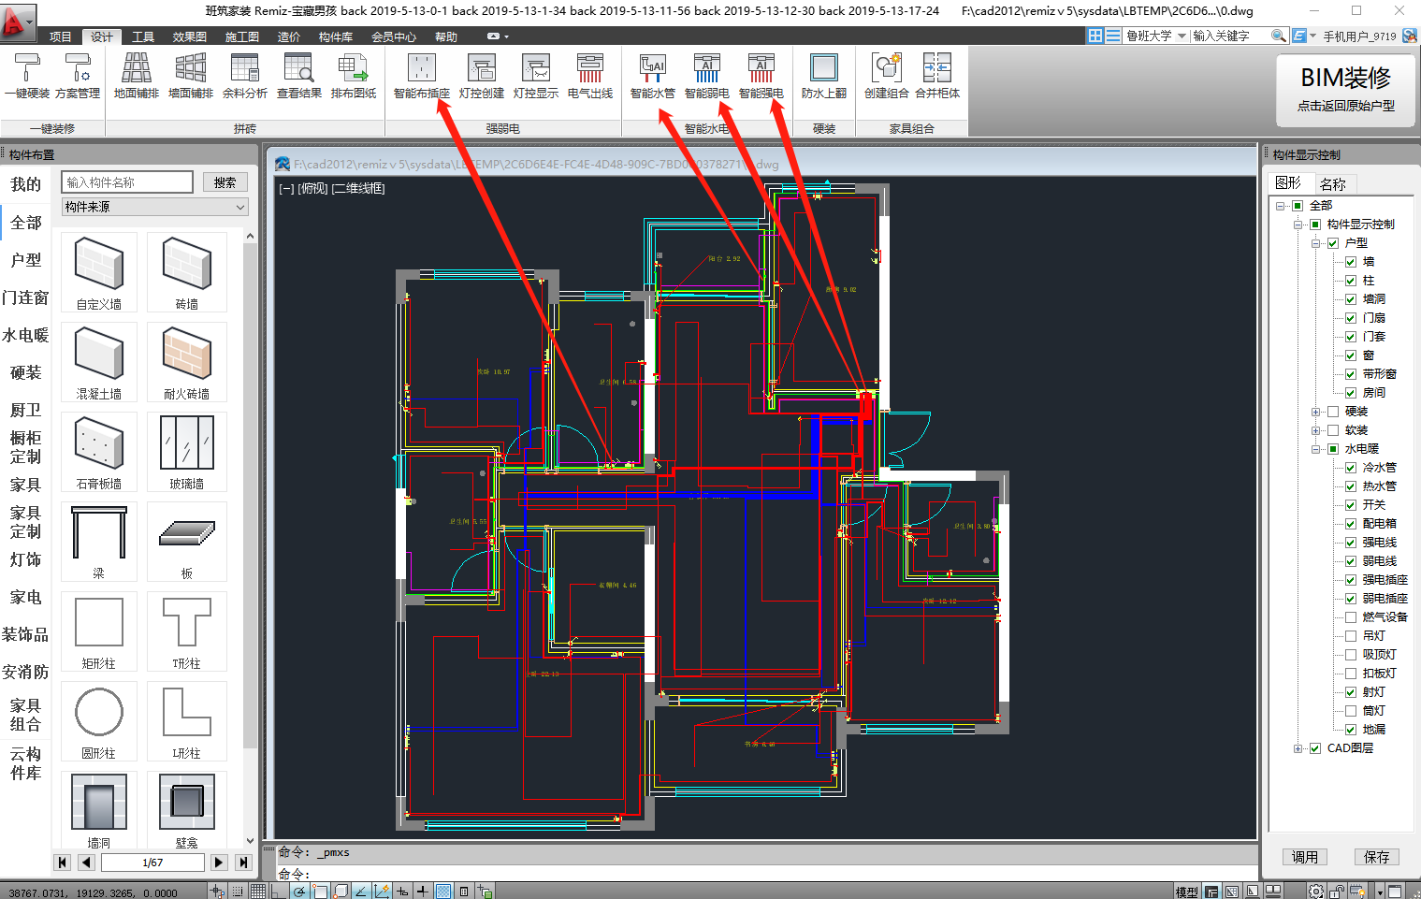Enable the 燃气设备 checkbox
The height and width of the screenshot is (899, 1421).
[1351, 617]
